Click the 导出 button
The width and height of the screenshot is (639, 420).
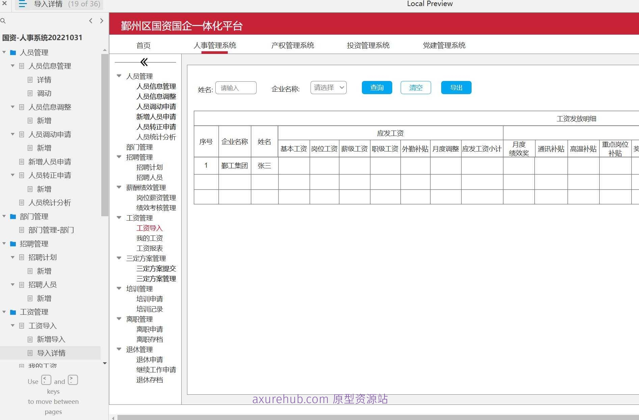click(456, 87)
